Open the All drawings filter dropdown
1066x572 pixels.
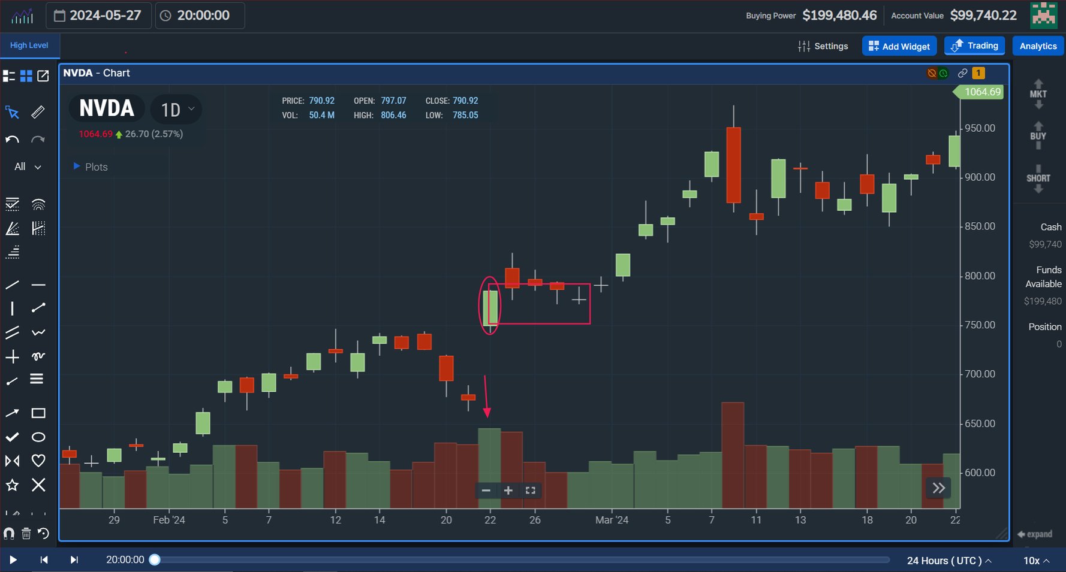pos(26,167)
